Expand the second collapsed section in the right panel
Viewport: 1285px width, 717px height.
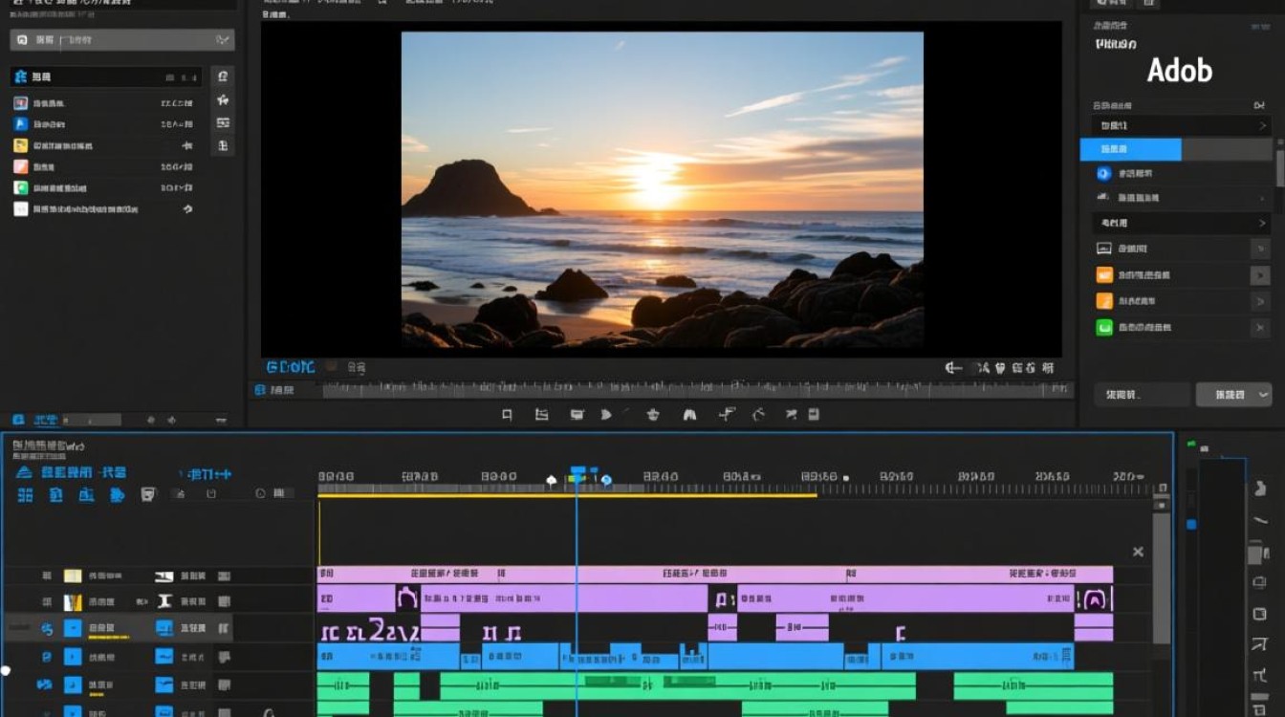tap(1262, 223)
